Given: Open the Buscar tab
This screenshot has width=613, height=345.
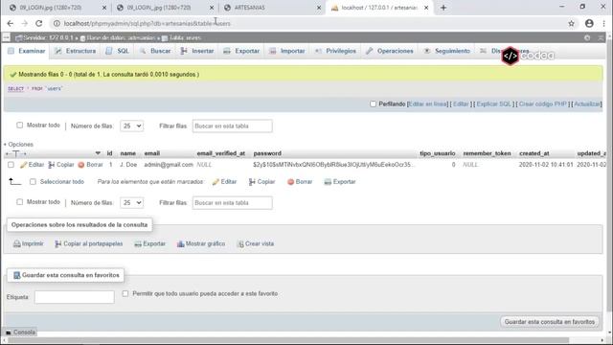Looking at the screenshot, I should click(x=155, y=51).
